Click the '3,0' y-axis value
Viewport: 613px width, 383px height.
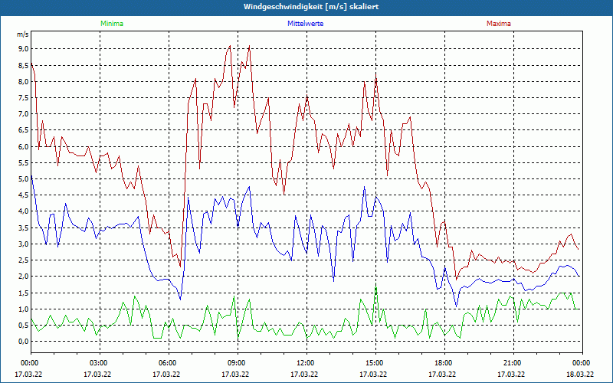click(24, 244)
